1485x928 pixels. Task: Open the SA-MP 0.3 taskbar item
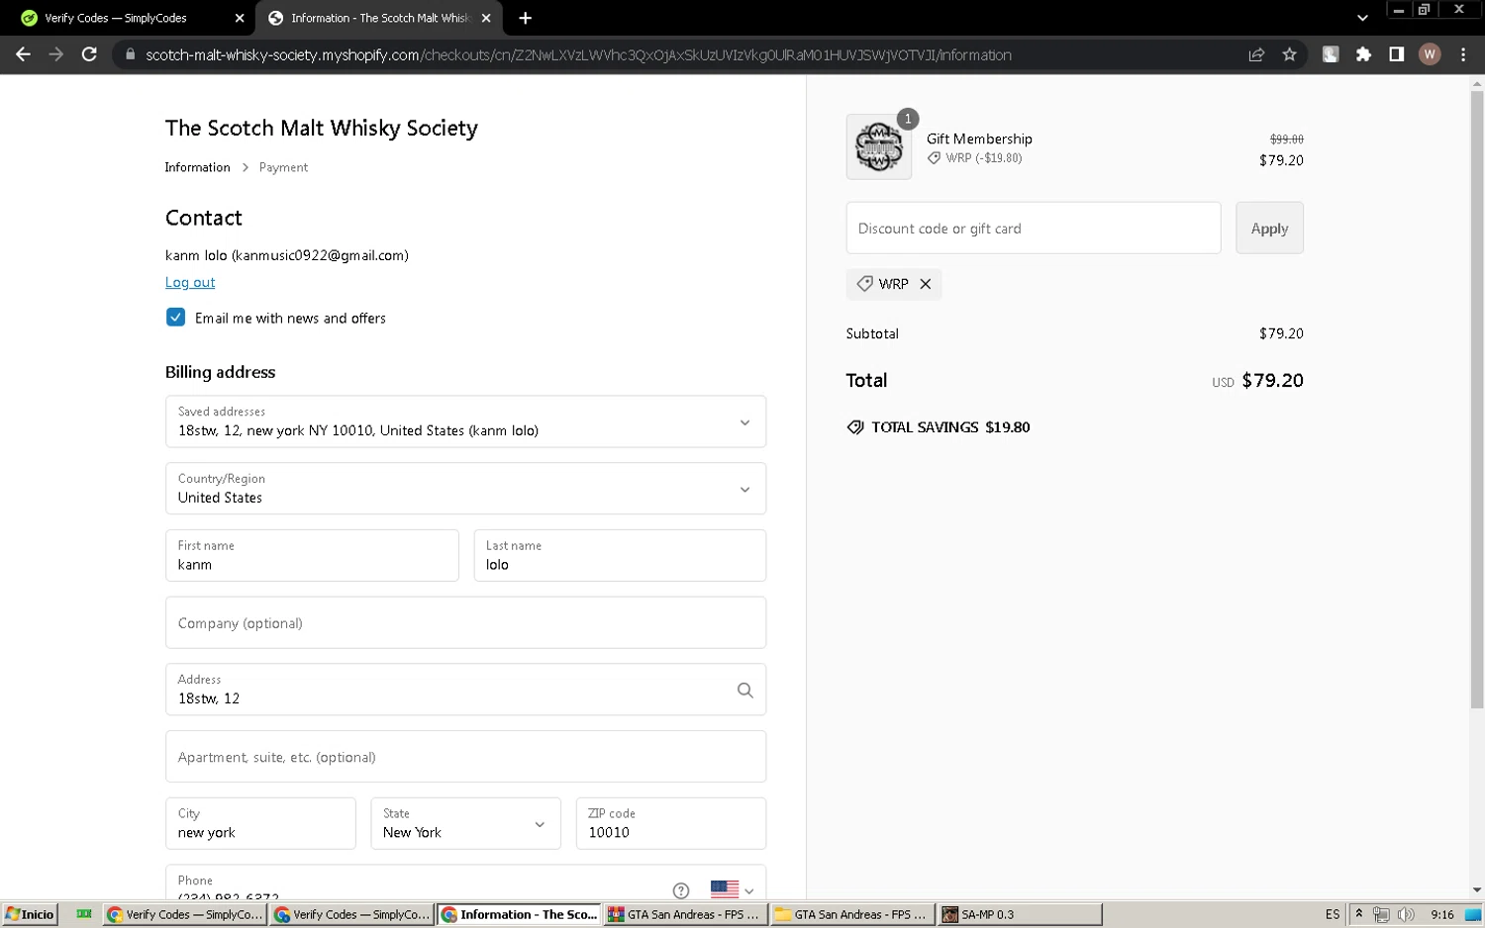pyautogui.click(x=1020, y=914)
